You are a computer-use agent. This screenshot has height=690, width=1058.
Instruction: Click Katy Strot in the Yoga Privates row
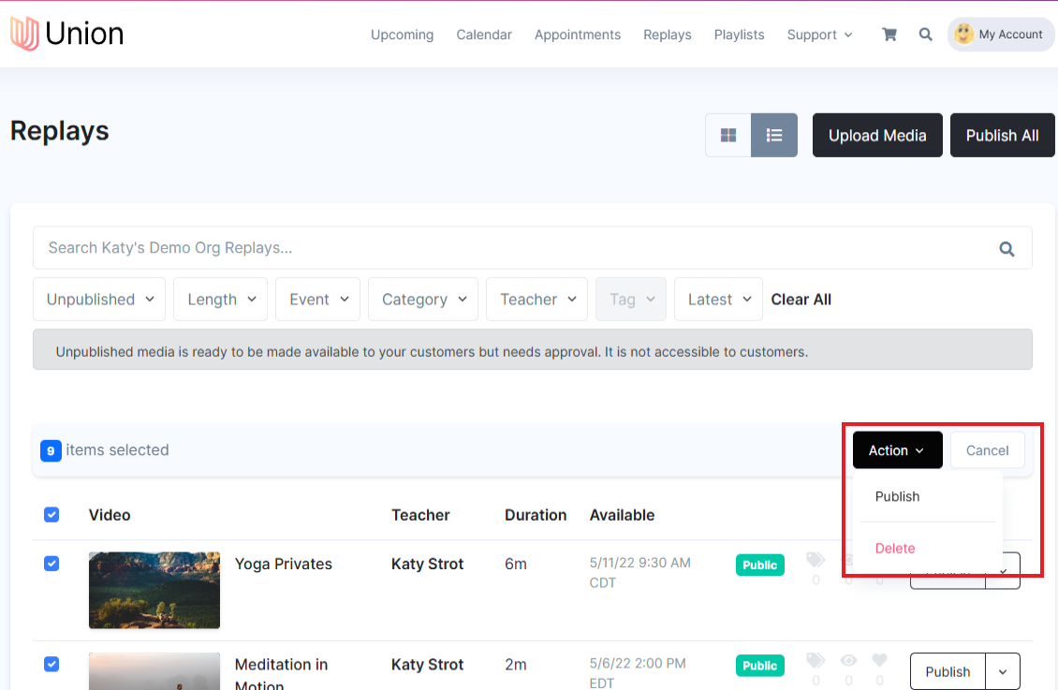pos(427,564)
